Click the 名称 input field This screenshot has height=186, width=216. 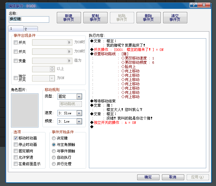point(29,19)
